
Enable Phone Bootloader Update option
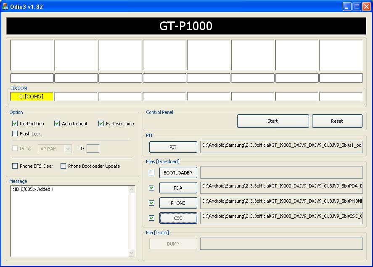pos(63,166)
